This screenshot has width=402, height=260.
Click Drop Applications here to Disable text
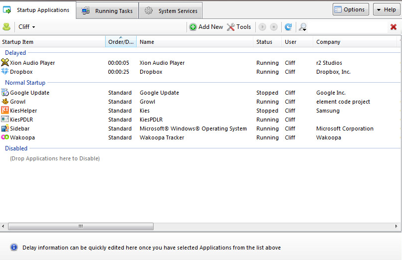click(55, 158)
